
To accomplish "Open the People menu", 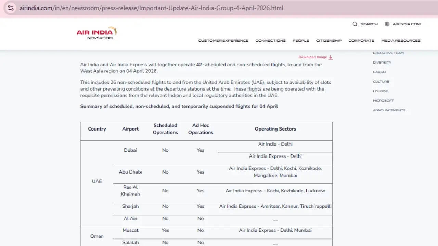I will 301,40.
